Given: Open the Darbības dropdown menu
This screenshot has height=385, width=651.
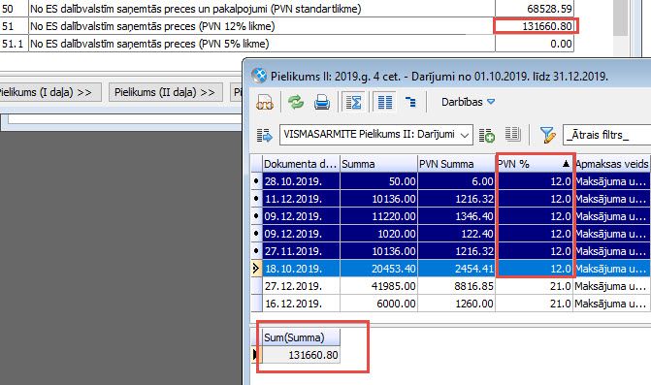Looking at the screenshot, I should [x=468, y=102].
